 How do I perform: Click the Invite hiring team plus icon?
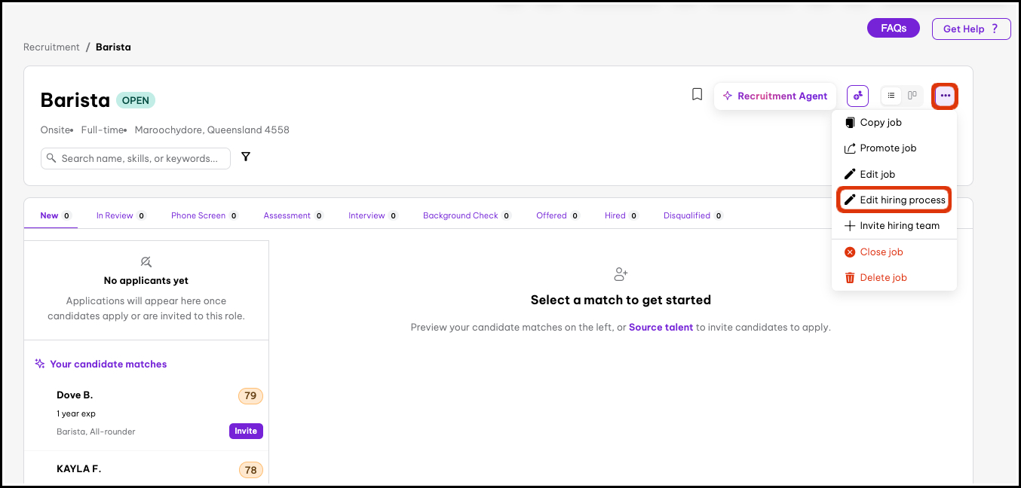[850, 226]
